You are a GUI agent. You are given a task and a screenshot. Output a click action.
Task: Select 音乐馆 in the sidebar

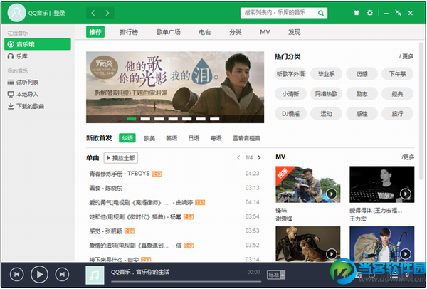(x=38, y=44)
